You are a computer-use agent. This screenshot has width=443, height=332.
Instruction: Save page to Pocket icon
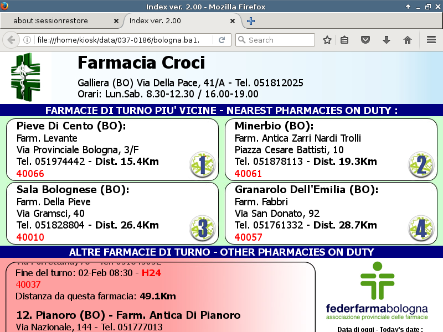(365, 40)
